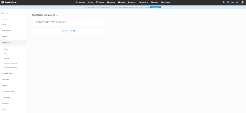
Task: Click the magnifier search icon in header
Action: [224, 2]
